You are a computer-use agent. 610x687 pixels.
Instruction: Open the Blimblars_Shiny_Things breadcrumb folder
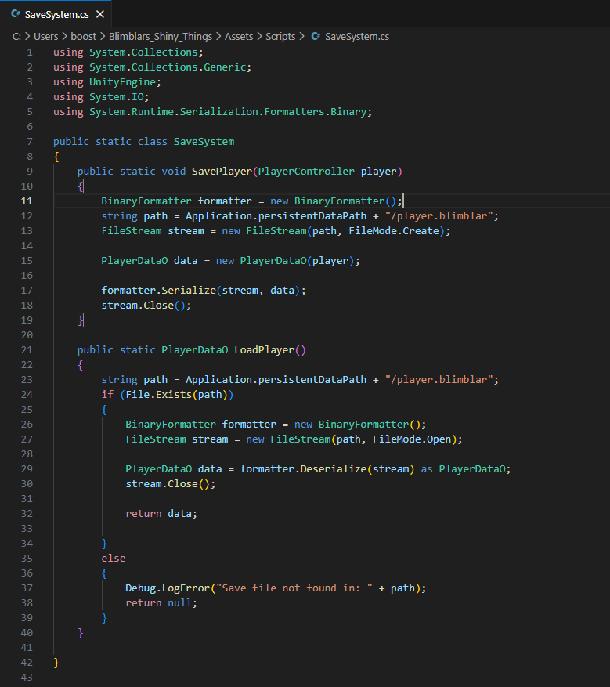[x=161, y=36]
